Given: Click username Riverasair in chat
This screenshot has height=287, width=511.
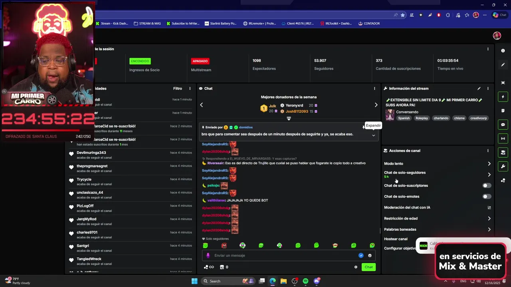Looking at the screenshot, I should pyautogui.click(x=215, y=163).
